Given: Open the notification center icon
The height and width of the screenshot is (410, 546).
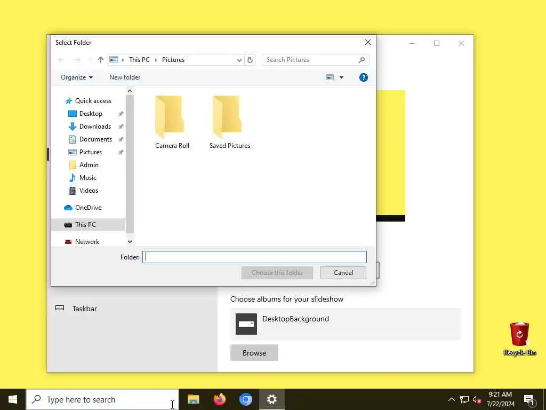Looking at the screenshot, I should 529,400.
